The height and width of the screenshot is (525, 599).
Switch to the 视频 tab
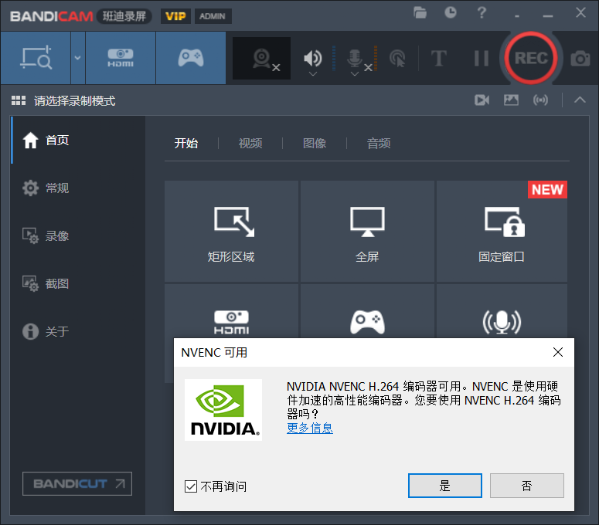point(250,144)
